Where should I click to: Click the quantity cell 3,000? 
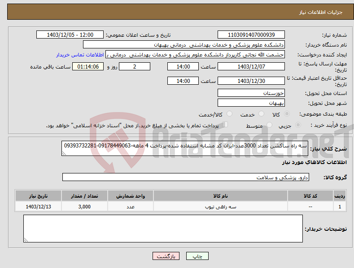pyautogui.click(x=84, y=207)
